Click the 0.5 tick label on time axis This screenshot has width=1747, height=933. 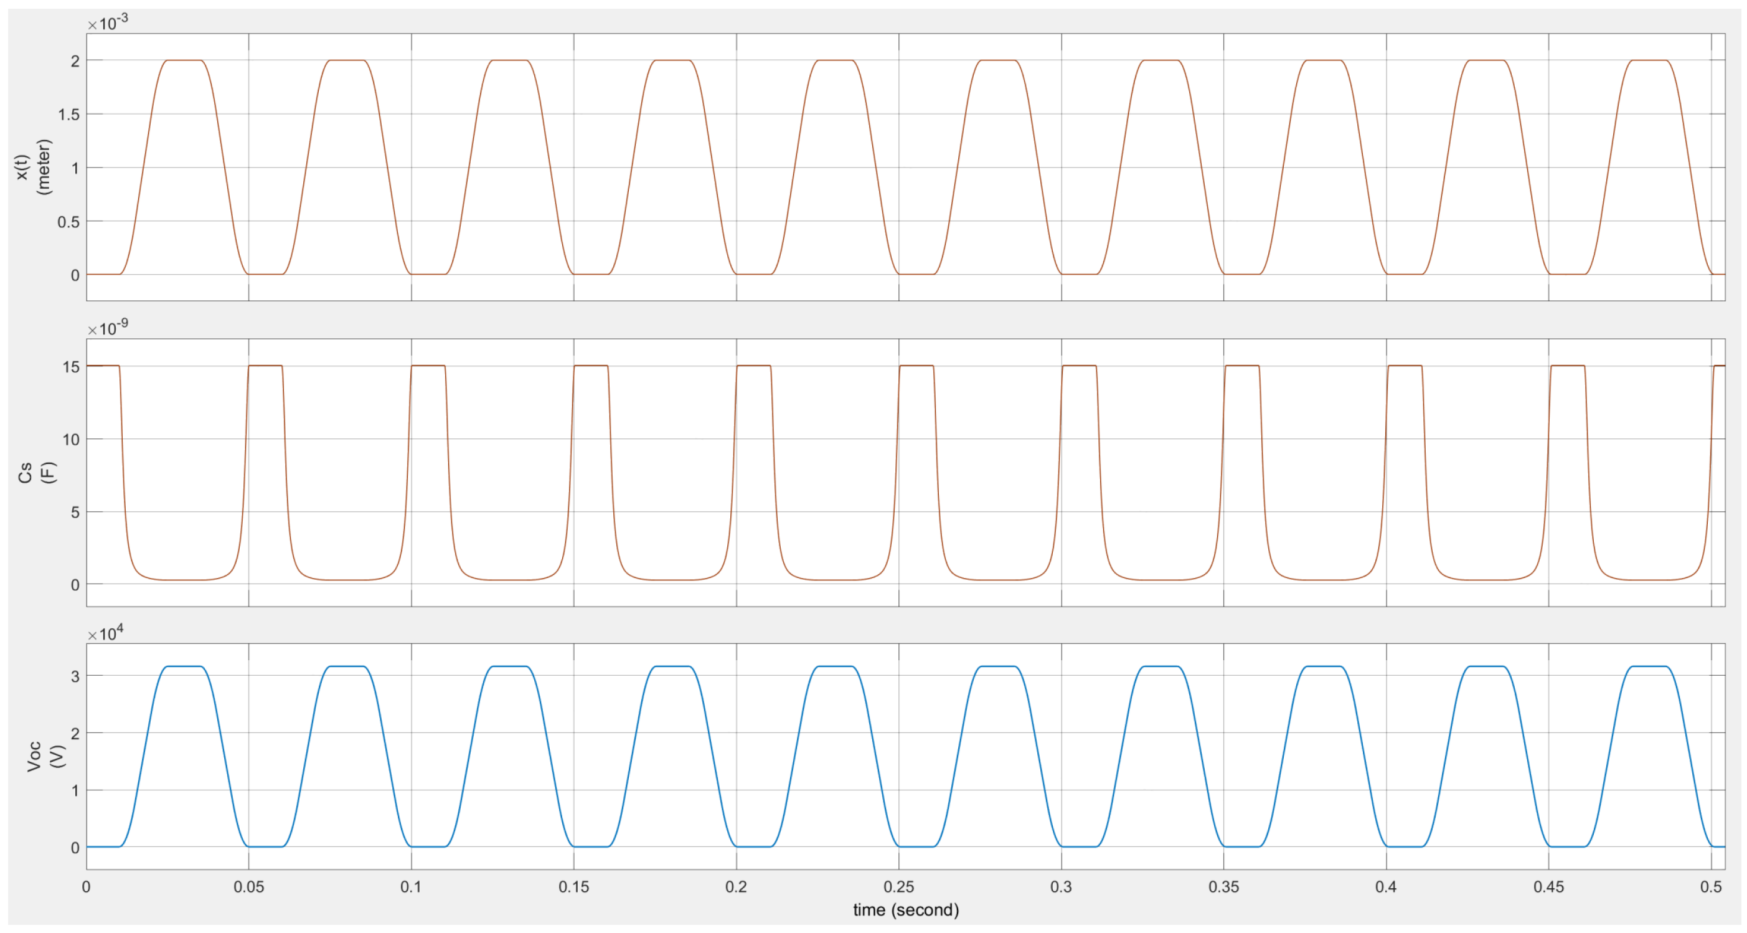point(1710,887)
